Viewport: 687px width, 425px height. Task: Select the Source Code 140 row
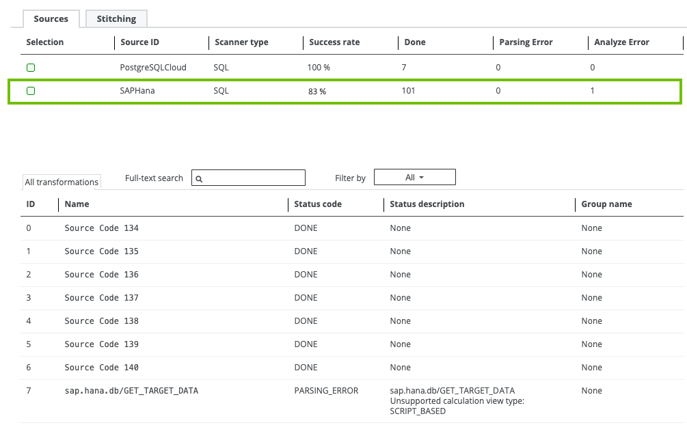101,368
